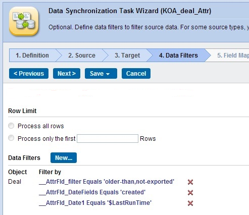Open the __AttrFld_Date1 Equals '$LastRunTime' filter

95,203
